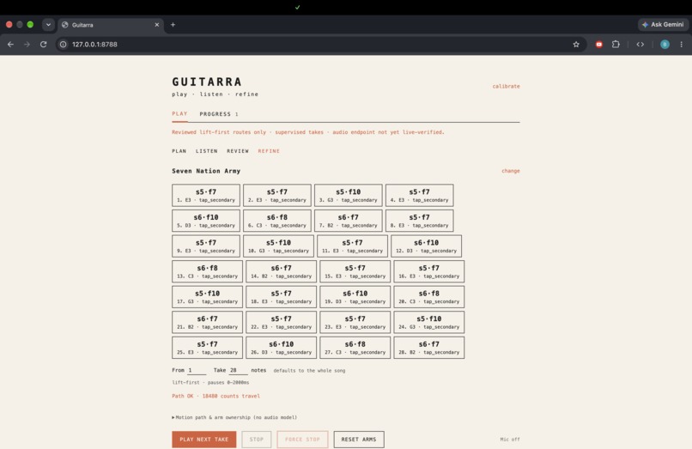692x449 pixels.
Task: Select note 26 s6·f10 D3 tile
Action: pyautogui.click(x=281, y=348)
